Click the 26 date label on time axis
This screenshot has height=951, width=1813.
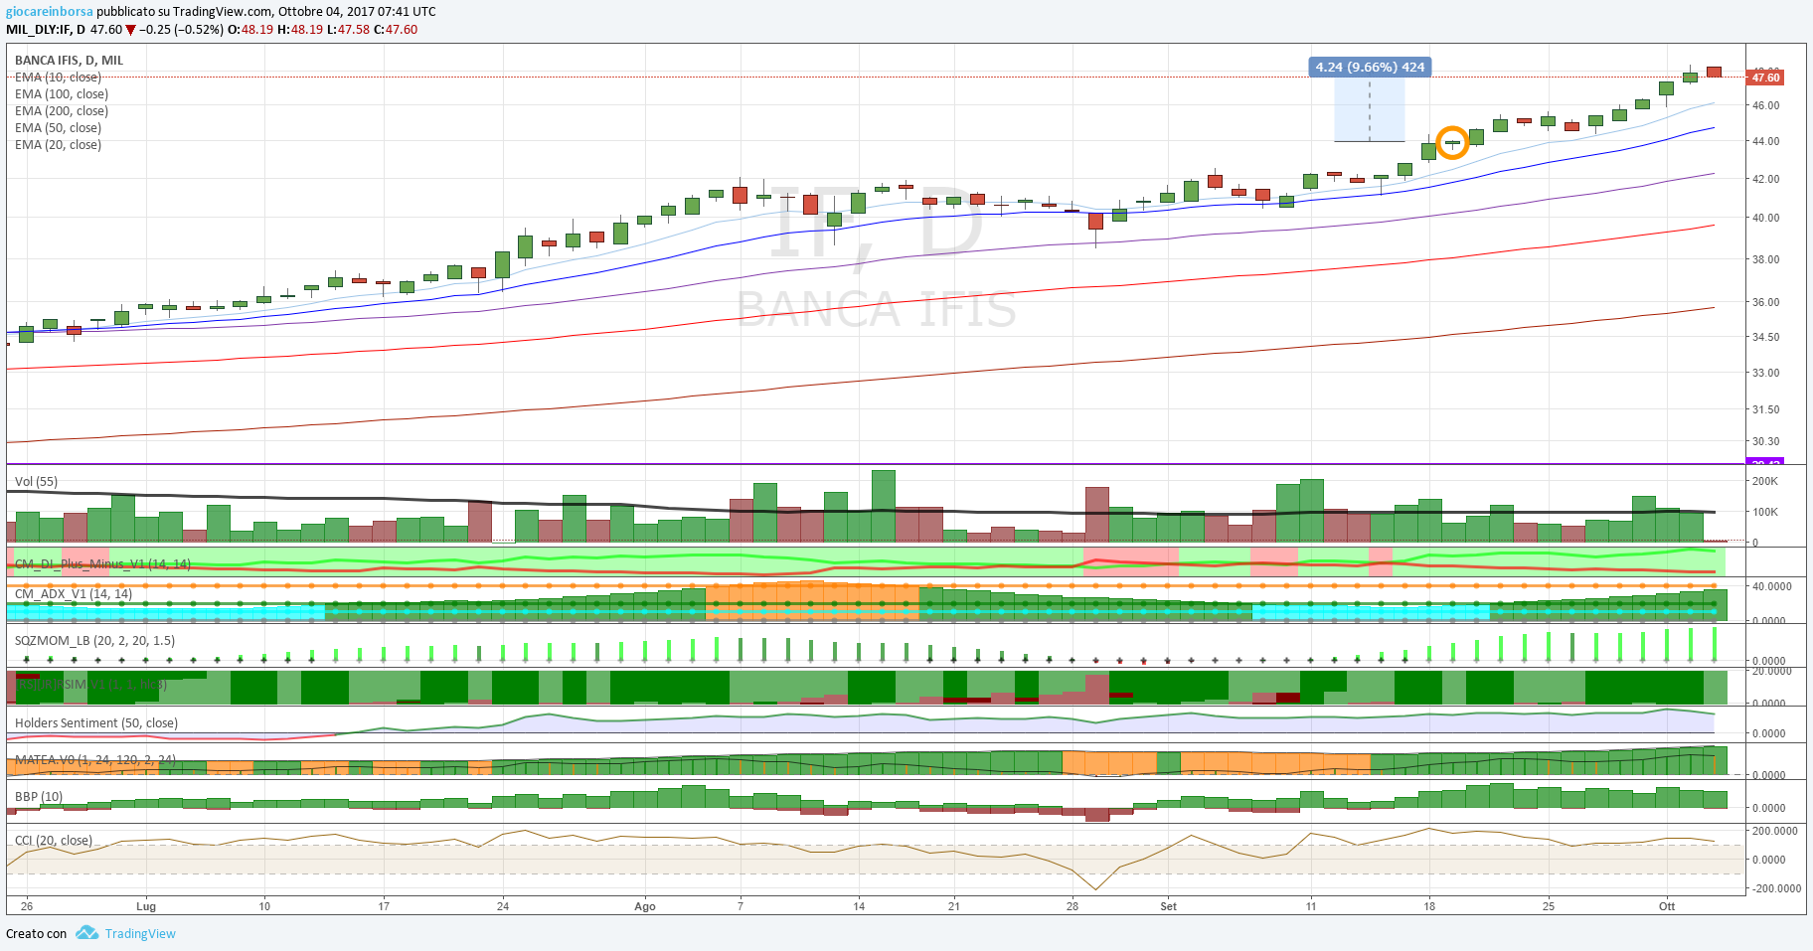pyautogui.click(x=27, y=906)
